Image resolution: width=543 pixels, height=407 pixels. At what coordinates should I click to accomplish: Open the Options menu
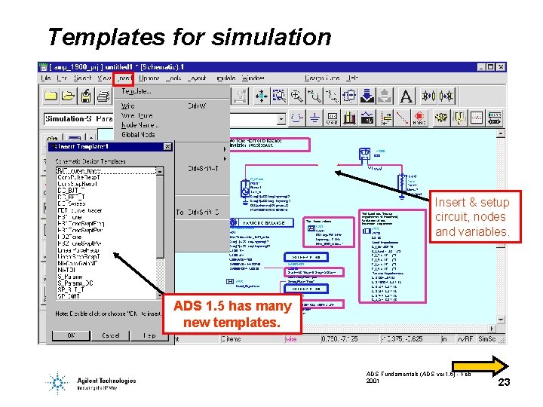click(x=149, y=78)
